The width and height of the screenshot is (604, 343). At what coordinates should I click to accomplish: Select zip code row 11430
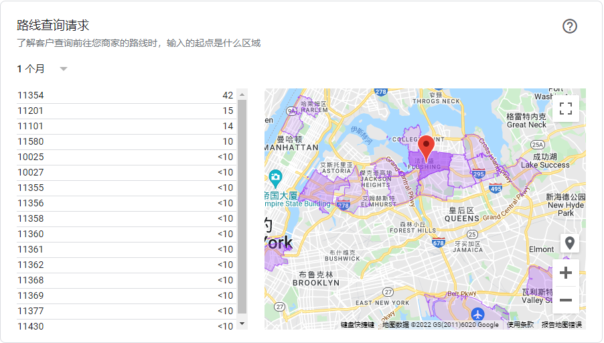(x=126, y=325)
